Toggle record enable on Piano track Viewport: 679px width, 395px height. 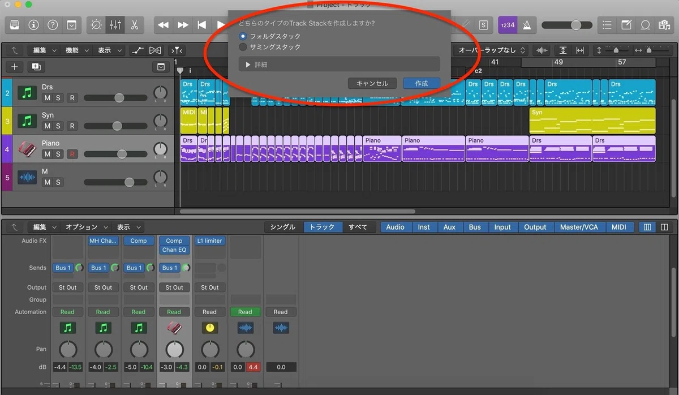pyautogui.click(x=72, y=154)
